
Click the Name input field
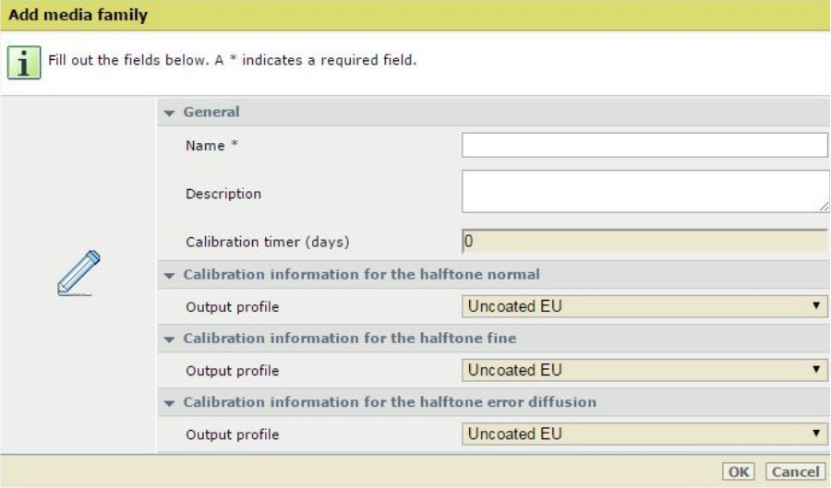pos(644,146)
